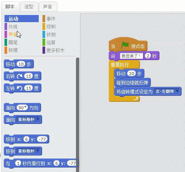Click the orange 数据 color swatch
Image resolution: width=185 pixels, height=172 pixels.
tap(6, 50)
